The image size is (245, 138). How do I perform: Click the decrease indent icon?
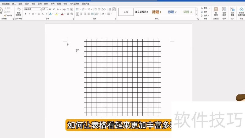pos(95,9)
